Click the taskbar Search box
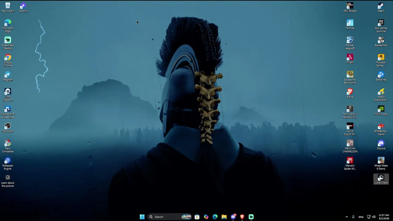 point(169,217)
